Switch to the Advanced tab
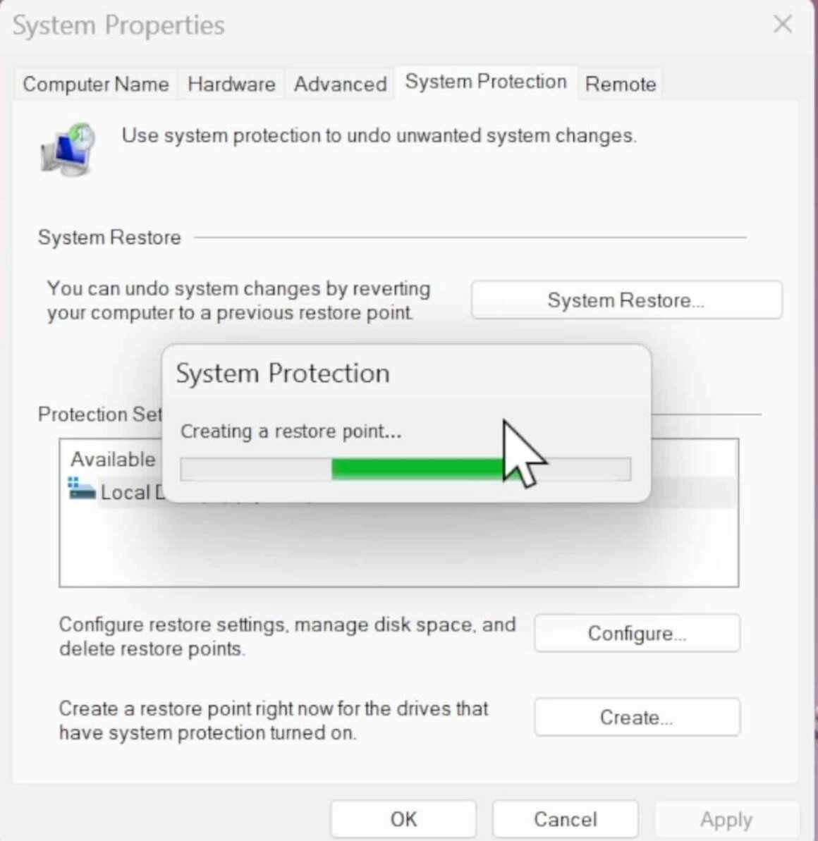This screenshot has height=841, width=818. (x=340, y=83)
